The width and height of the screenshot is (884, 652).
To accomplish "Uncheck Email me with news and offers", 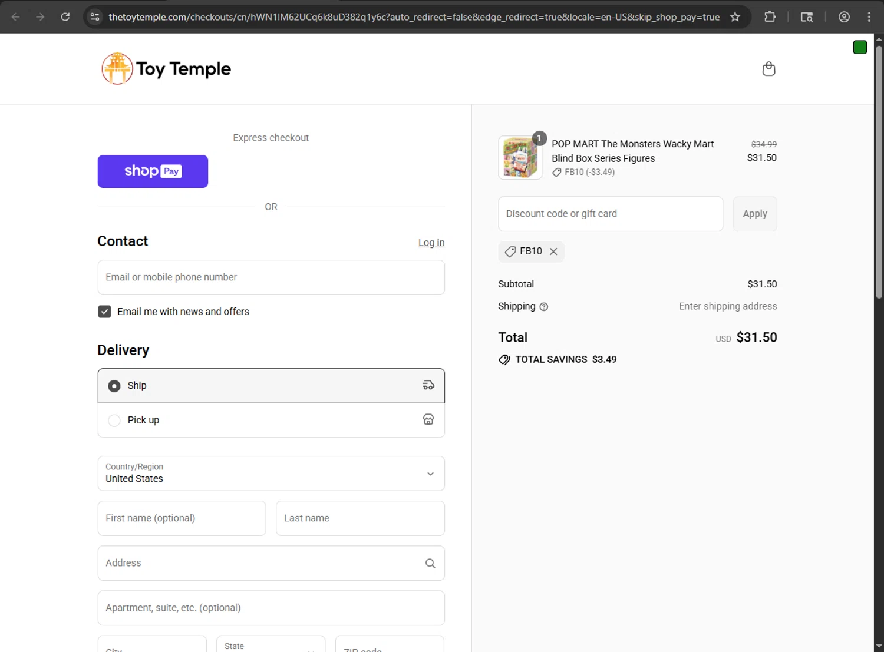I will 104,312.
